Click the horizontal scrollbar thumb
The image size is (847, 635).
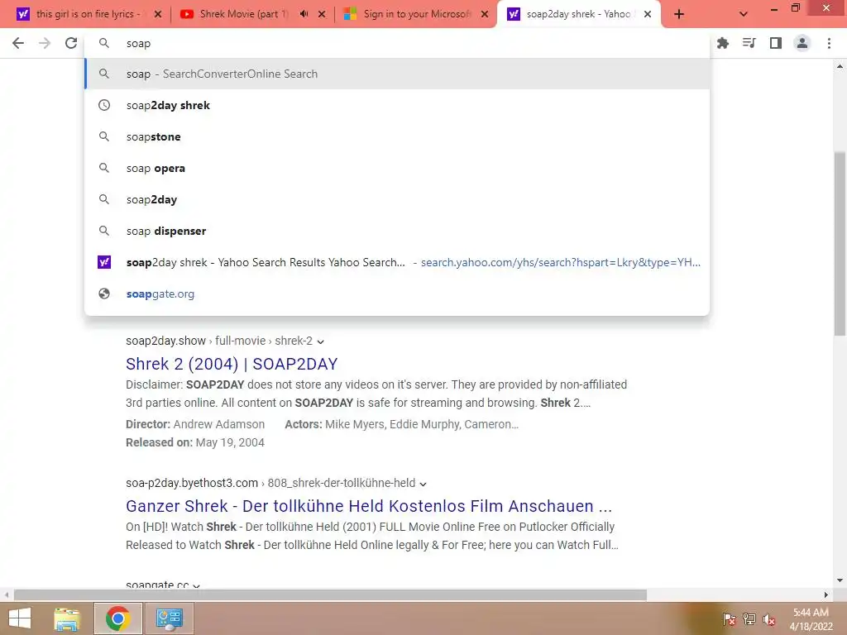coord(330,595)
